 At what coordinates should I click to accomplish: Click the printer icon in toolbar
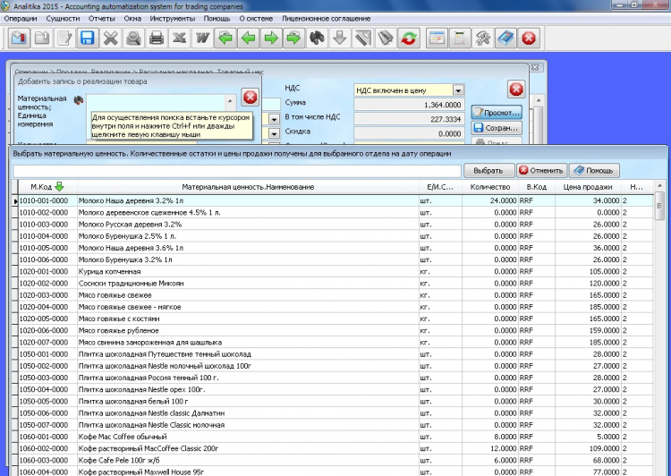[157, 38]
